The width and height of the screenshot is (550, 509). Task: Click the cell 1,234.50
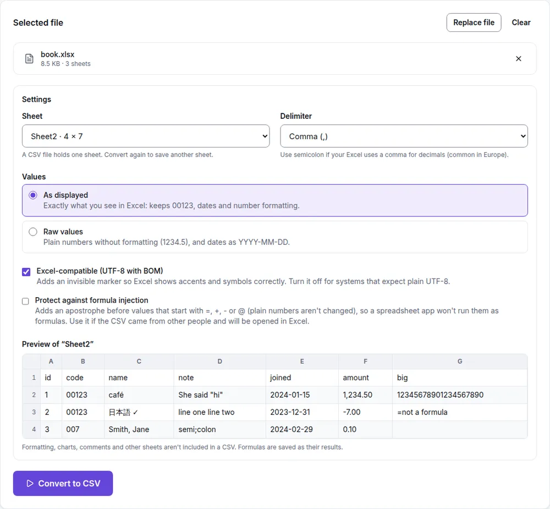click(366, 395)
